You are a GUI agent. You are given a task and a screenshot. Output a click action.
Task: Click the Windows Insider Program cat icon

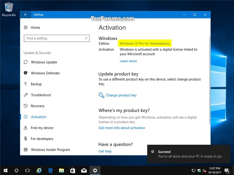coord(26,149)
